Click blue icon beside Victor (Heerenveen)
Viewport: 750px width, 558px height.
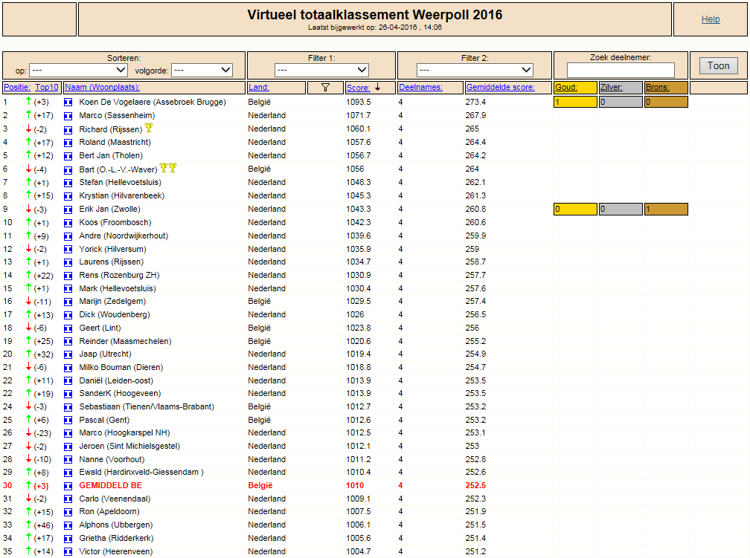pyautogui.click(x=68, y=552)
